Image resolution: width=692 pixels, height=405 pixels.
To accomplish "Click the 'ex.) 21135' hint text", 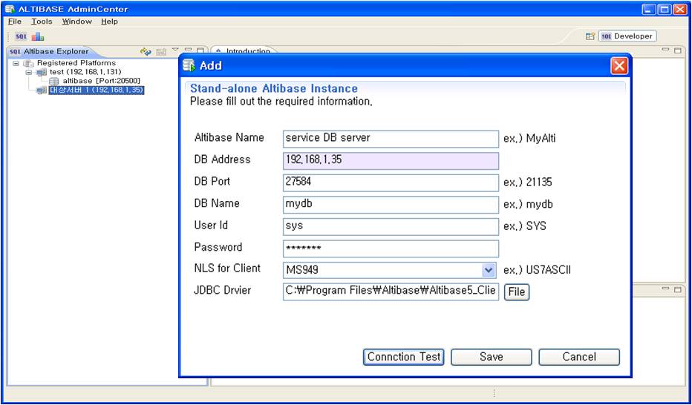I will pyautogui.click(x=528, y=182).
